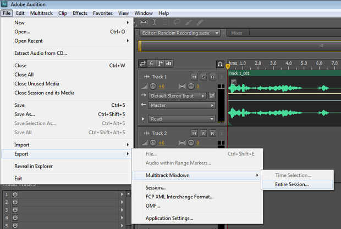Select Application Settings... in Export submenu
Image resolution: width=341 pixels, height=229 pixels.
169,218
